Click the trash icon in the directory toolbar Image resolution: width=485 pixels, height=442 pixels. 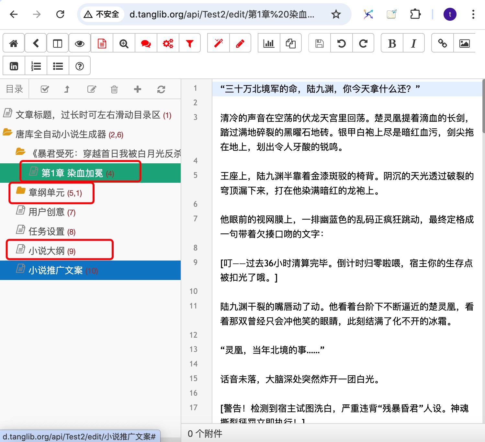[x=114, y=89]
